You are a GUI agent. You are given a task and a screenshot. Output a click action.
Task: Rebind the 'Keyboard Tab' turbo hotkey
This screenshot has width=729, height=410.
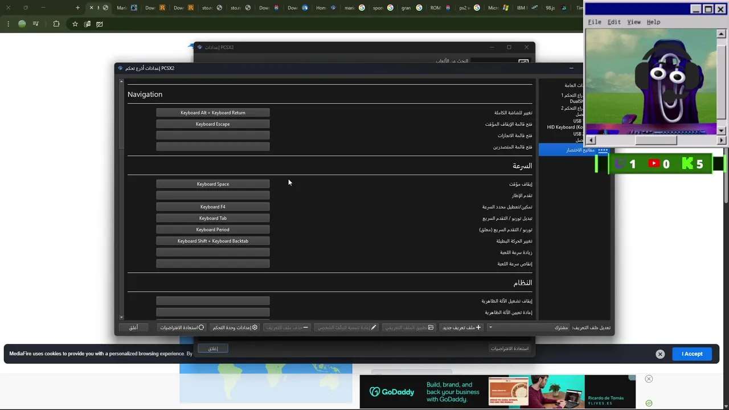(213, 218)
